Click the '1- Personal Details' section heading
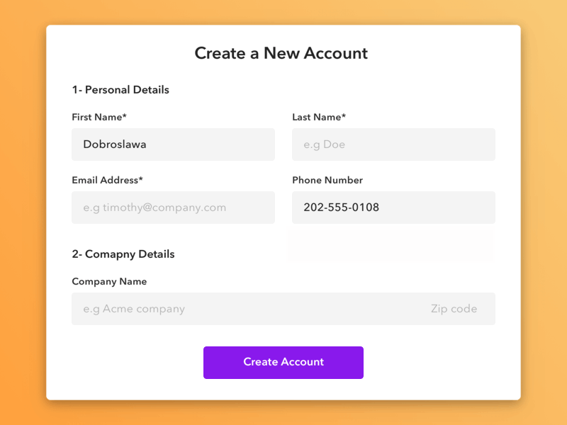The height and width of the screenshot is (425, 567). point(120,90)
